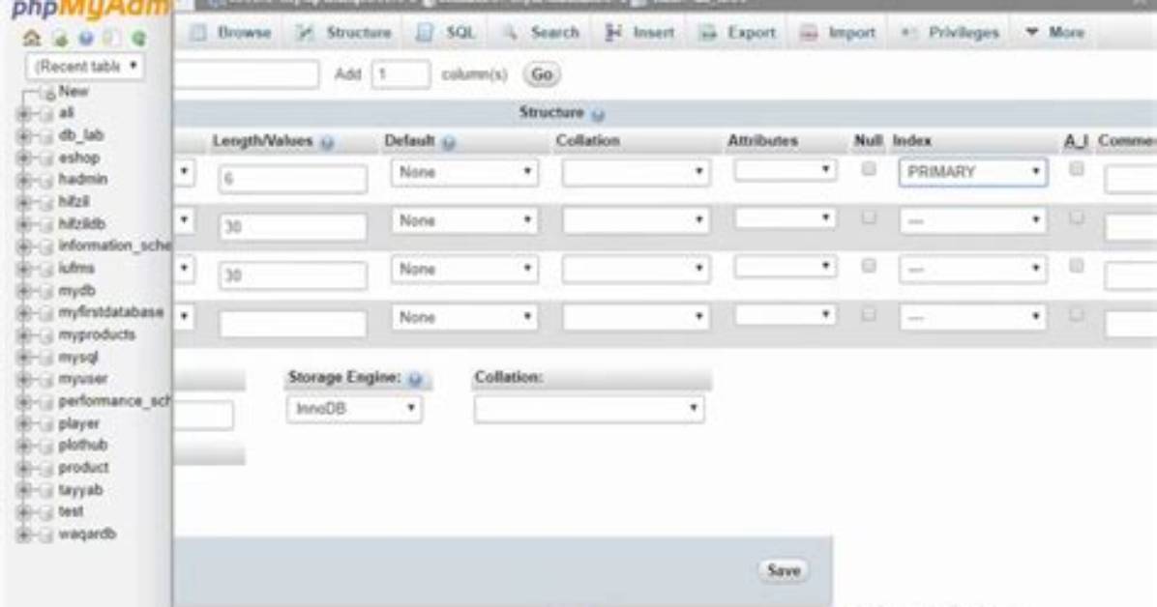Focus the Add columns number field

tap(400, 74)
